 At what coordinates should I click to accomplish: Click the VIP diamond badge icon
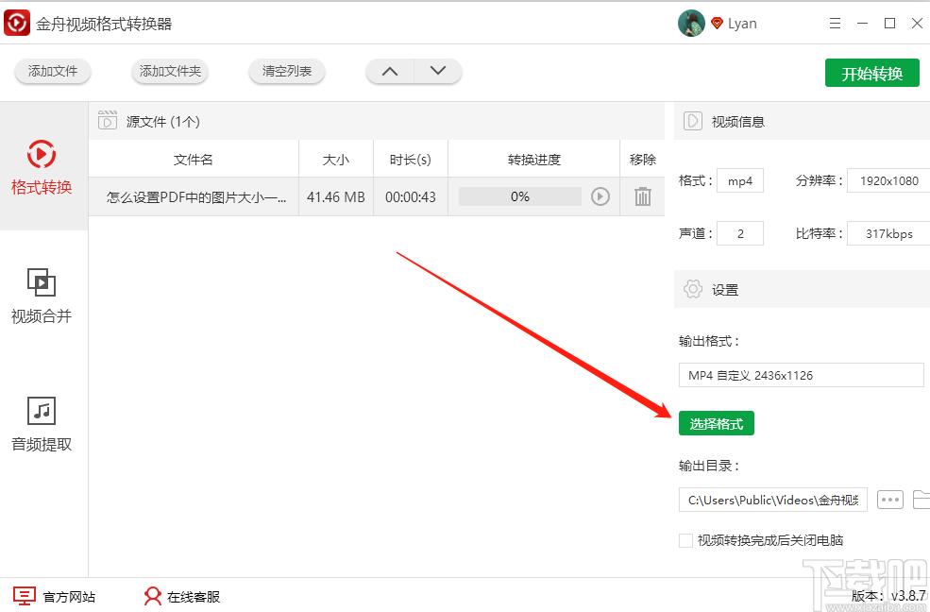click(x=717, y=24)
